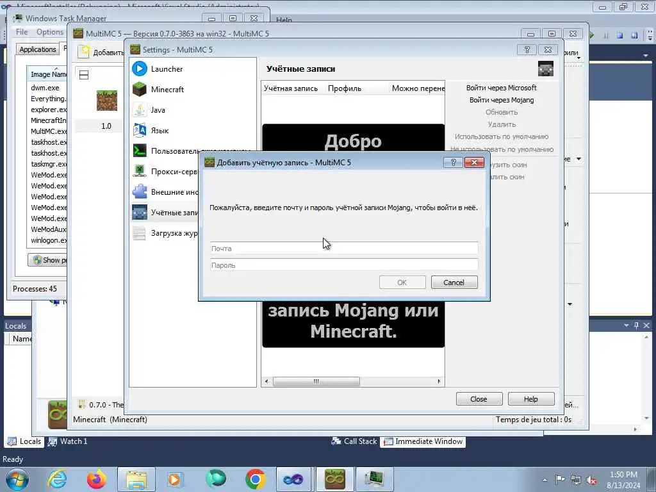656x492 pixels.
Task: Click the OK button in Add Account dialog
Action: click(402, 283)
